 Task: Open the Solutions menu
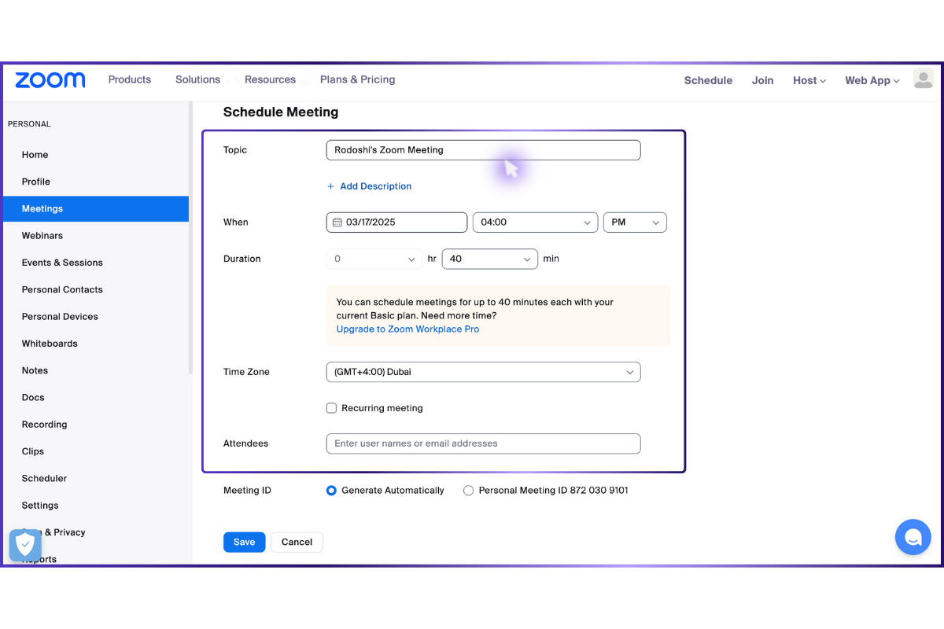(x=197, y=79)
